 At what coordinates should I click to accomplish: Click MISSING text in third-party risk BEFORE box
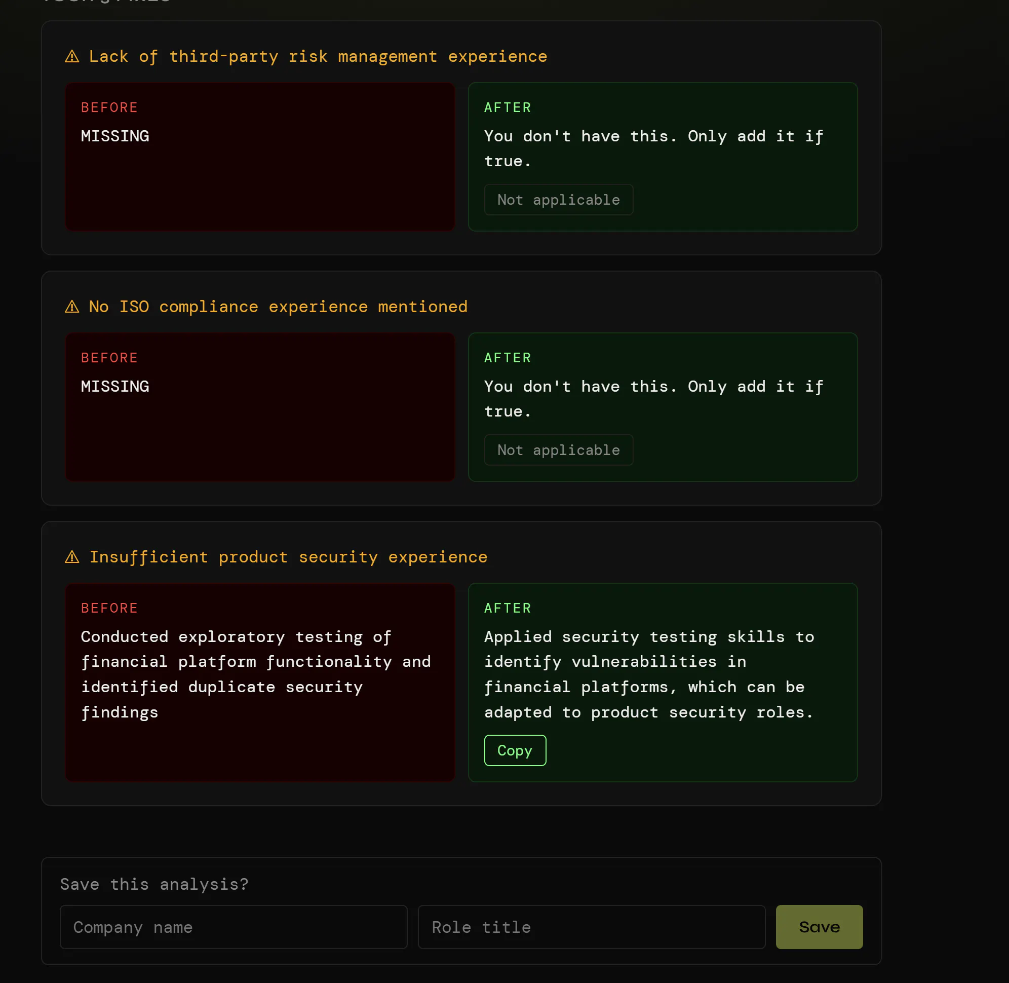115,136
